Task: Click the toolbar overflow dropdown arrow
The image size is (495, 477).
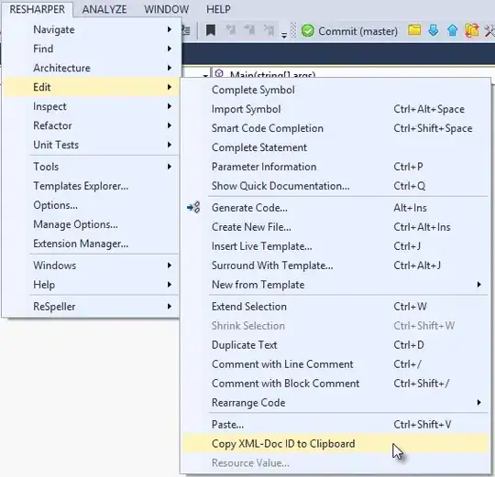Action: 284,36
